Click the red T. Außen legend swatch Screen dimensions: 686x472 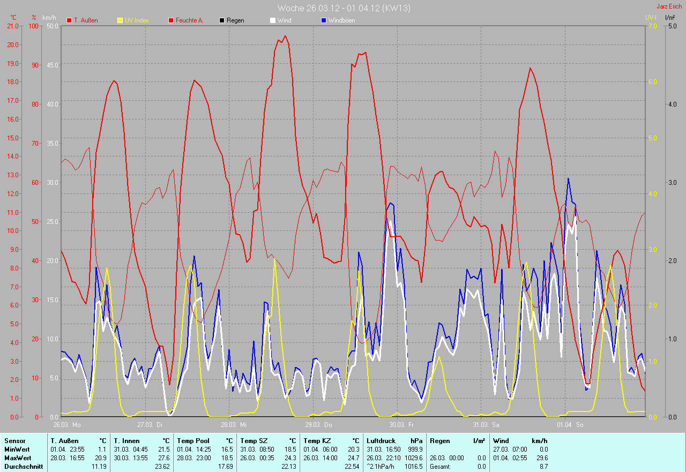(69, 20)
